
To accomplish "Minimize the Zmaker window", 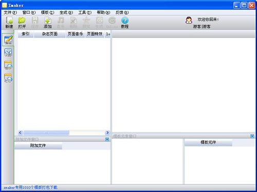I will pyautogui.click(x=236, y=5).
